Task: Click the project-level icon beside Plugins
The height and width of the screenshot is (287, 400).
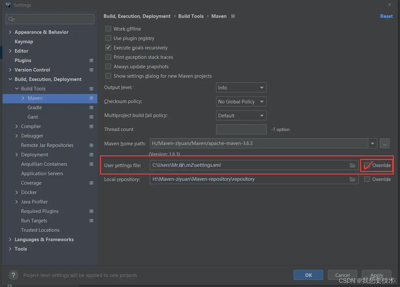Action: click(x=91, y=60)
